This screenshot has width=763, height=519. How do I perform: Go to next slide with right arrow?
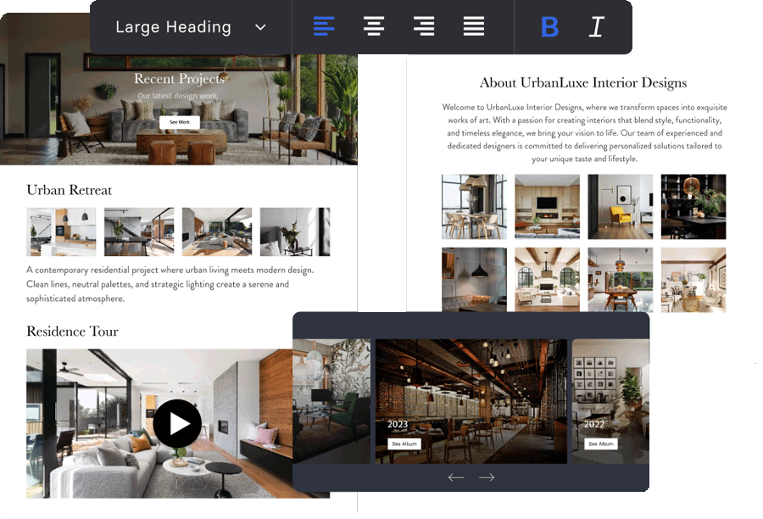[x=487, y=477]
